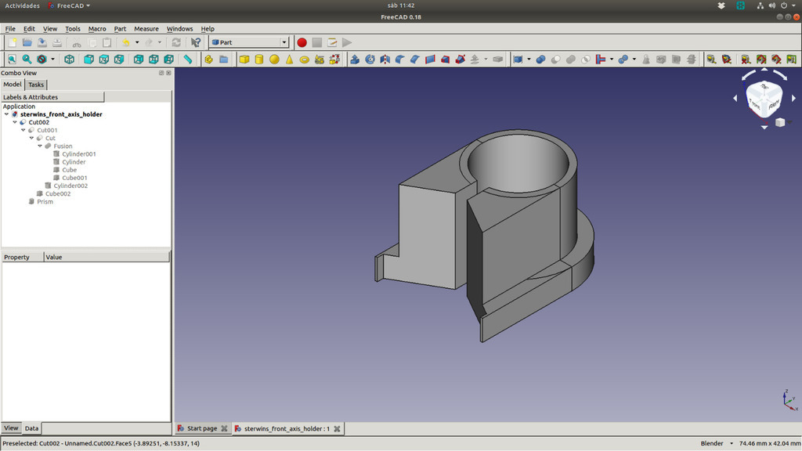Create a box solid
Screen dimensions: 802x451
coord(244,60)
